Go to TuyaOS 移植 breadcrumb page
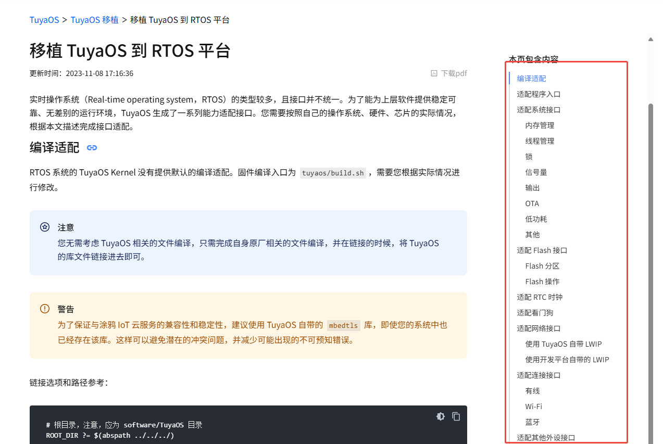Viewport: 663px width, 444px height. pyautogui.click(x=94, y=20)
